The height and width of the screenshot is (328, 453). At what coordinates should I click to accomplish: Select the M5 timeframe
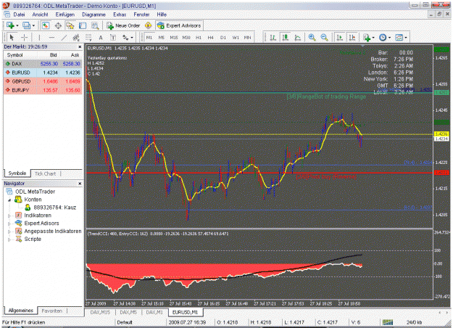[161, 37]
